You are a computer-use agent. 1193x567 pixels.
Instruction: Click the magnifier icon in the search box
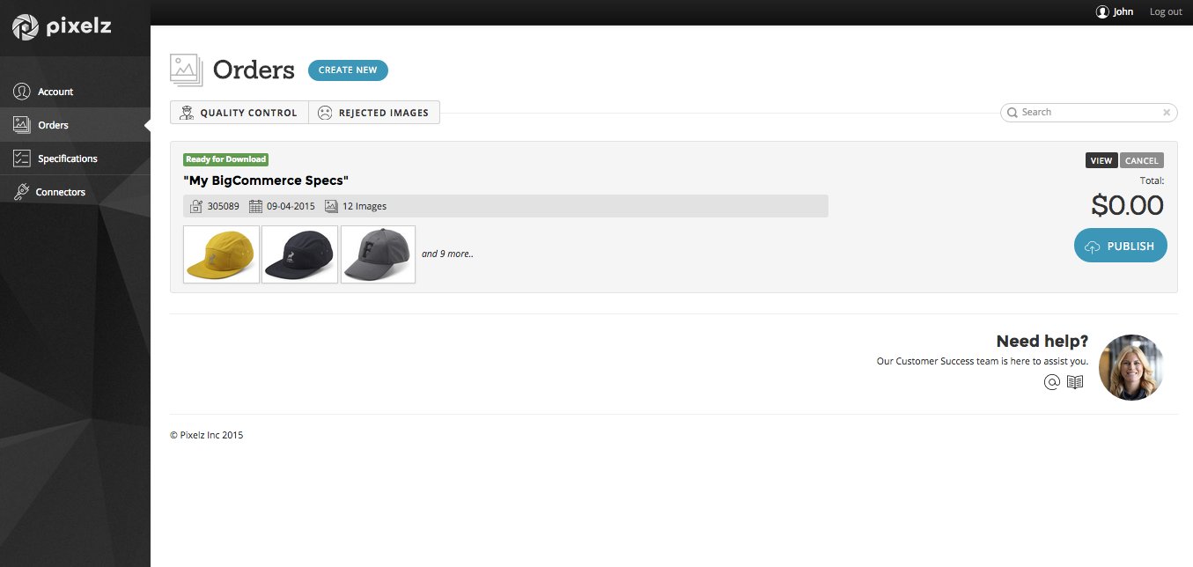click(x=1013, y=113)
